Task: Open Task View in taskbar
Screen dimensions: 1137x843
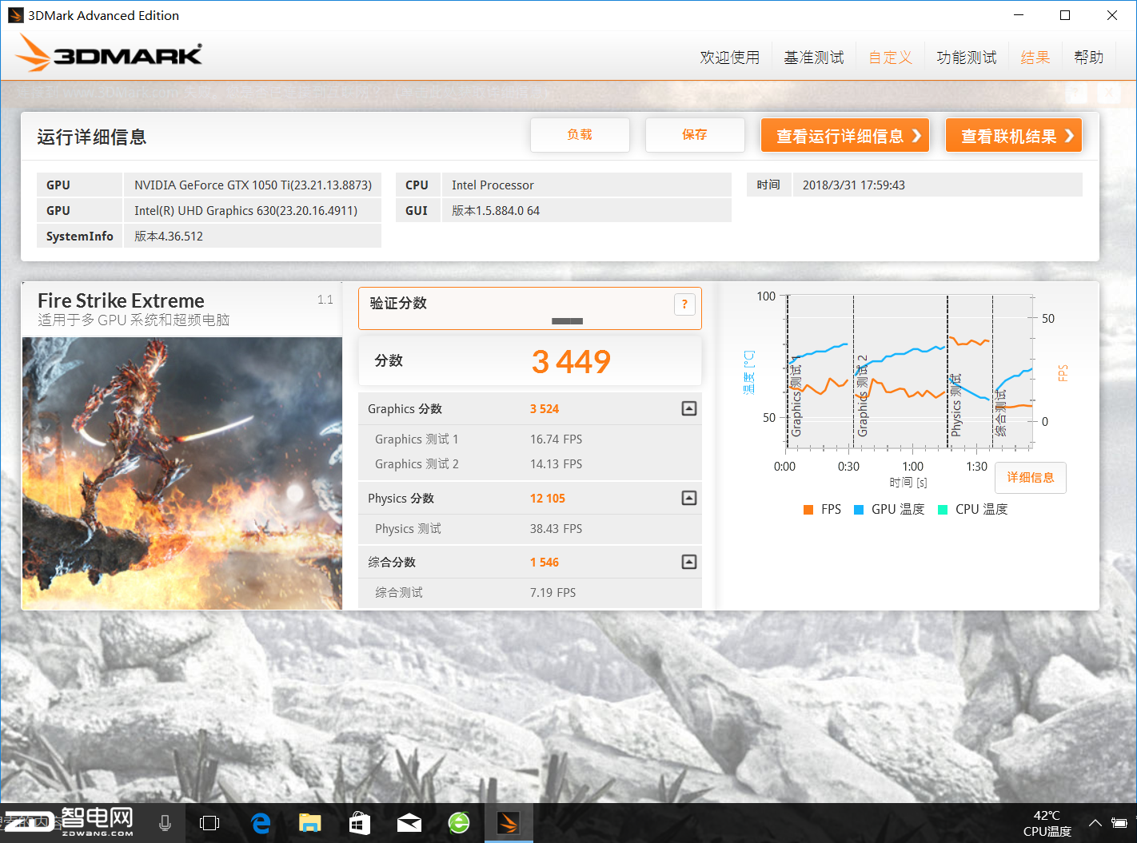Action: point(209,823)
